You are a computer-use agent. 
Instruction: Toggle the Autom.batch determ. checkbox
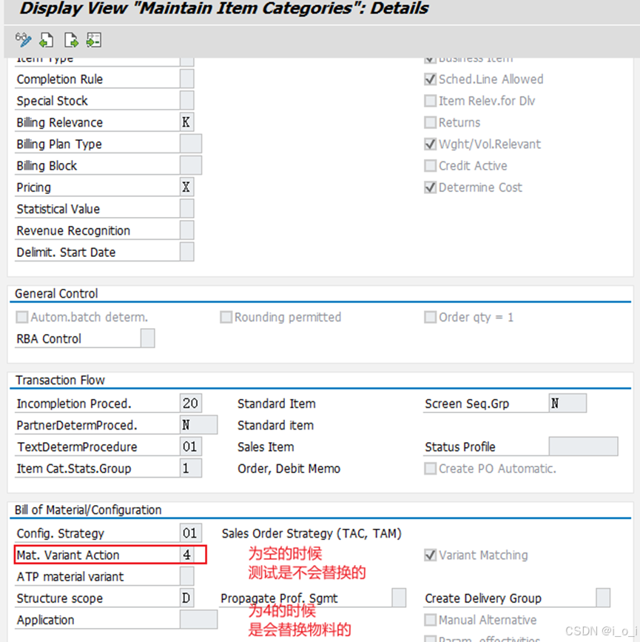pos(21,317)
